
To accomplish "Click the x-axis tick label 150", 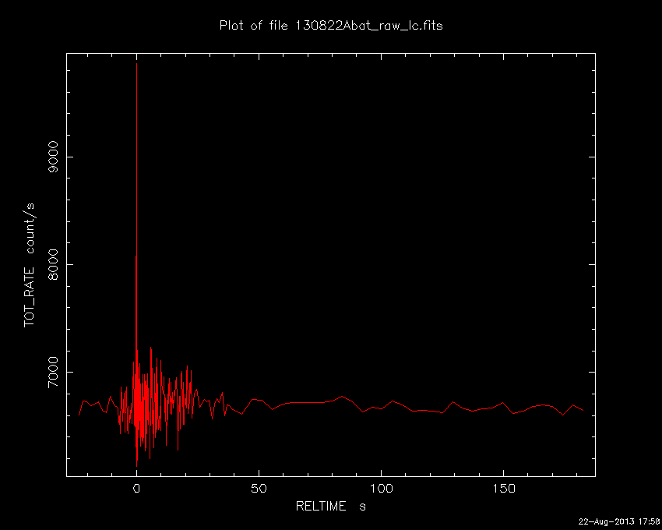I will (x=504, y=489).
